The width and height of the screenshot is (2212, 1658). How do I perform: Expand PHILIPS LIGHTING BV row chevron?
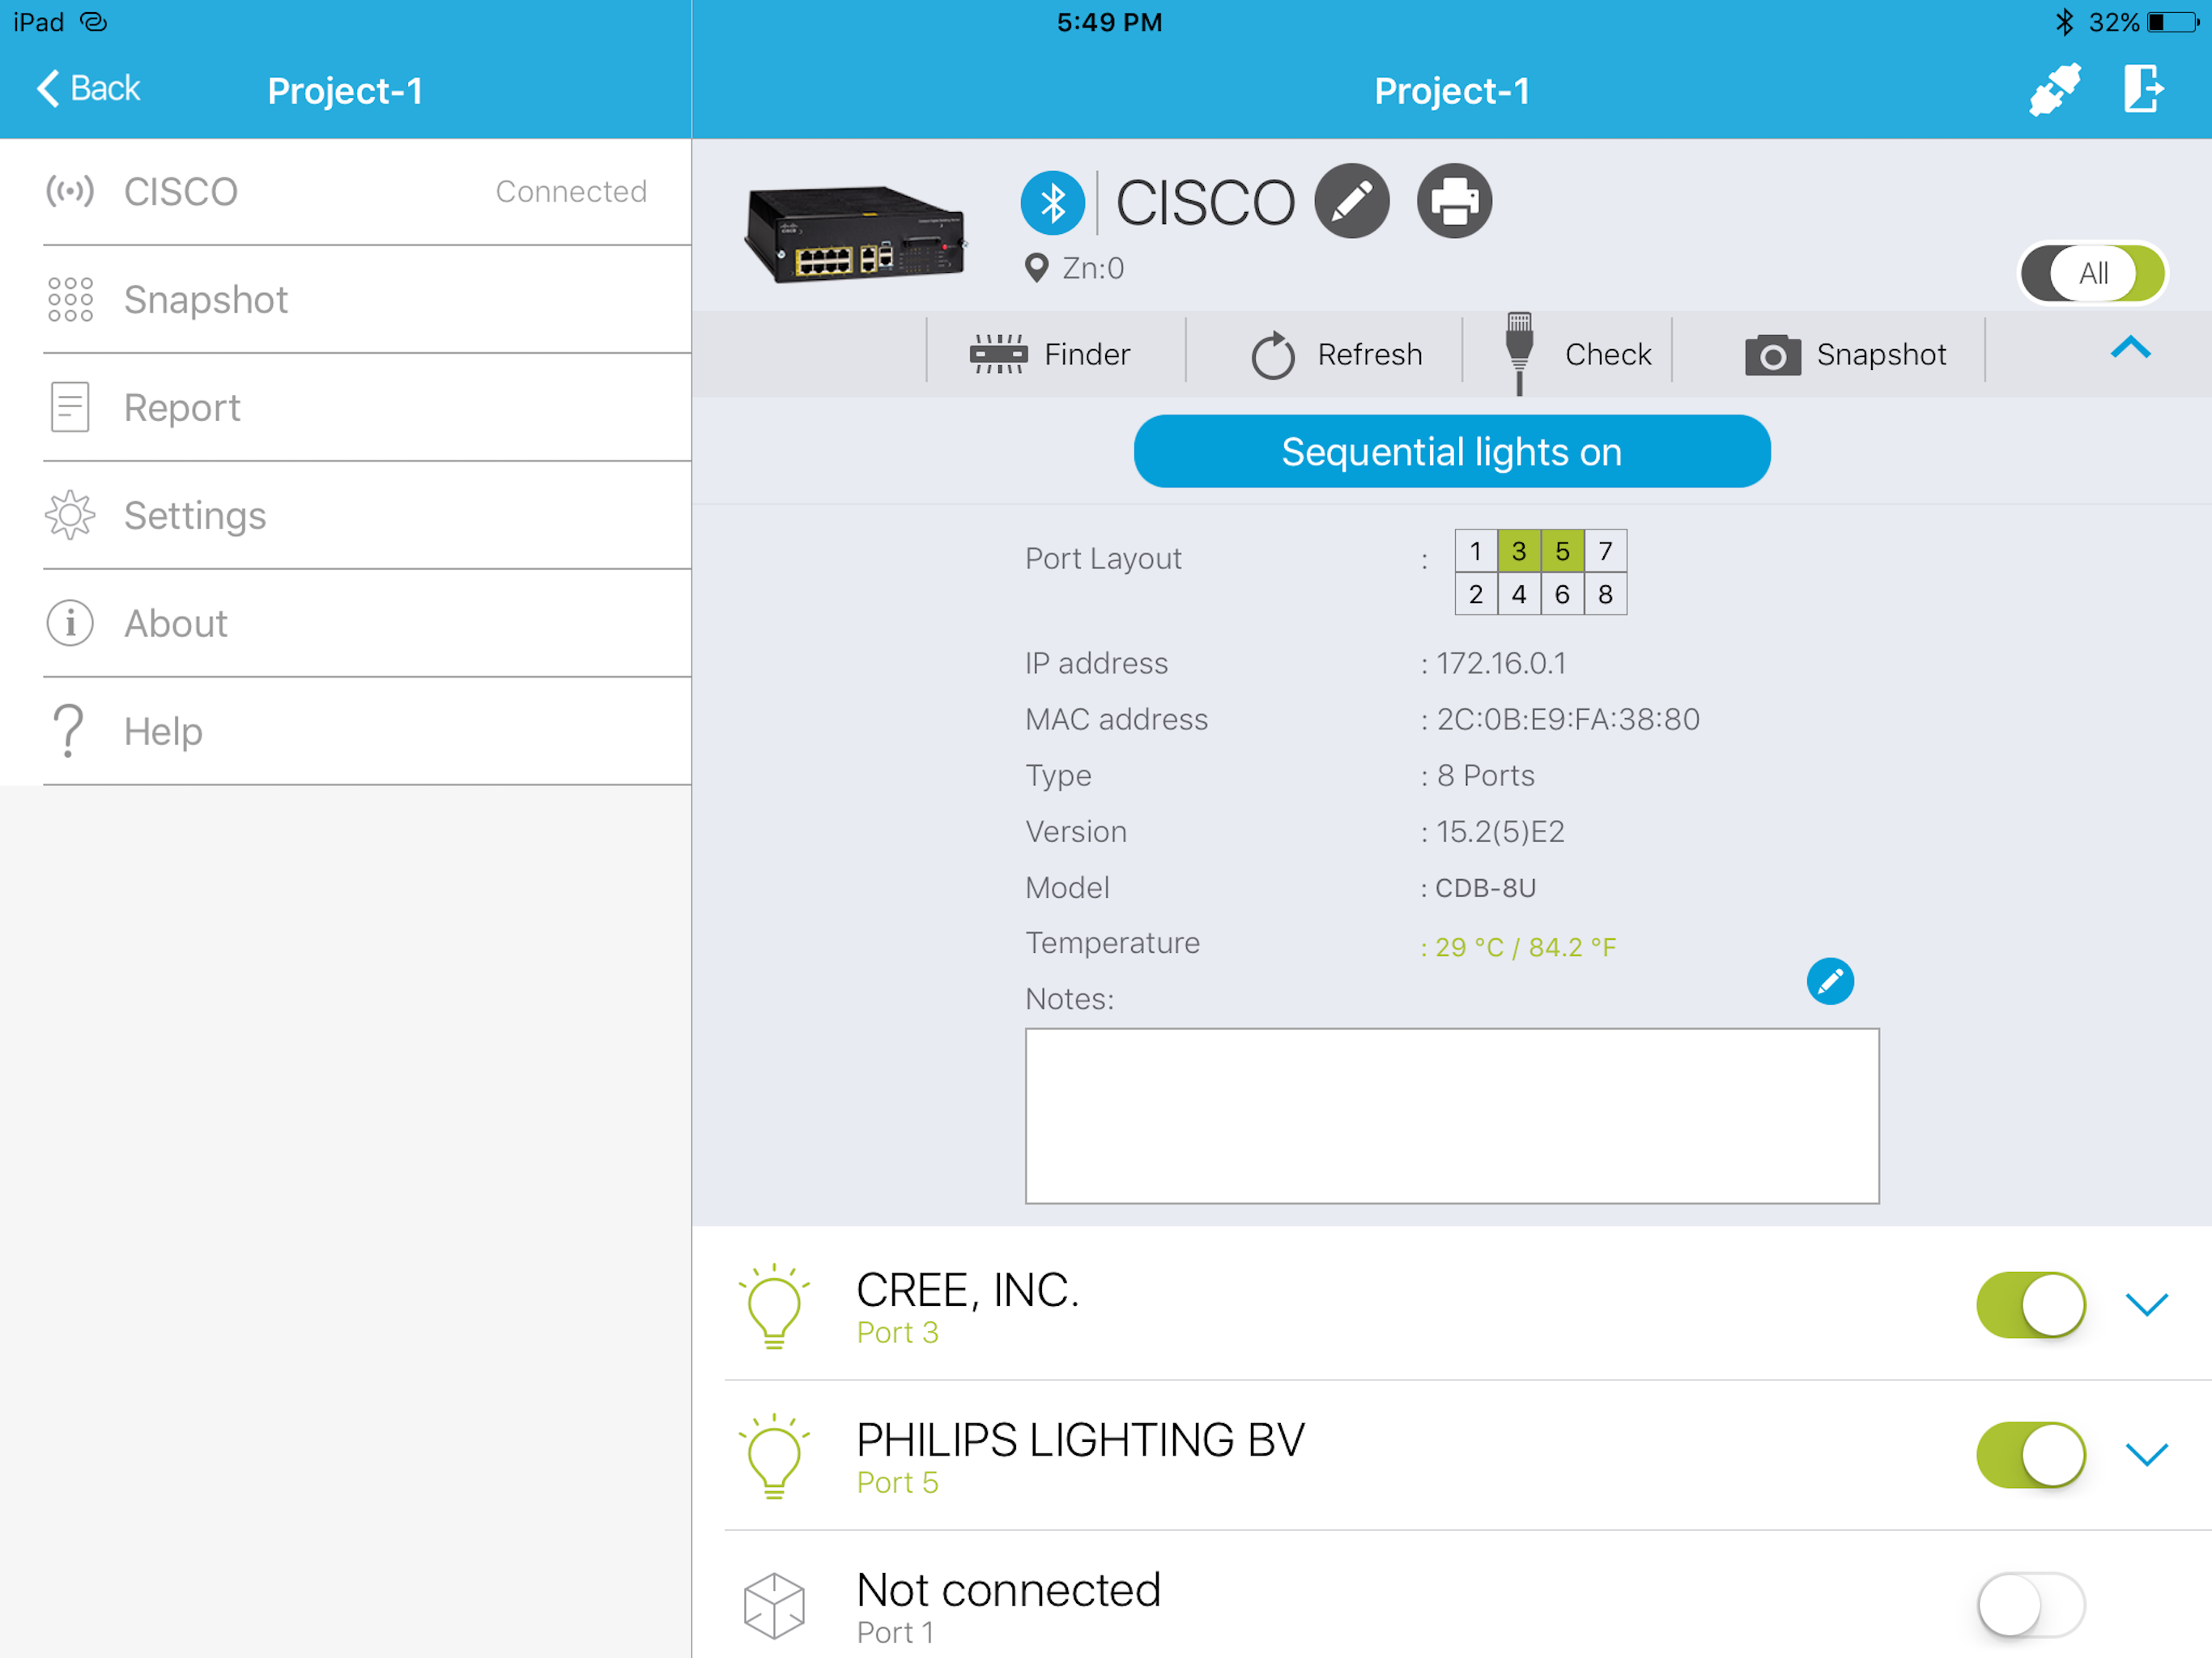click(x=2146, y=1454)
